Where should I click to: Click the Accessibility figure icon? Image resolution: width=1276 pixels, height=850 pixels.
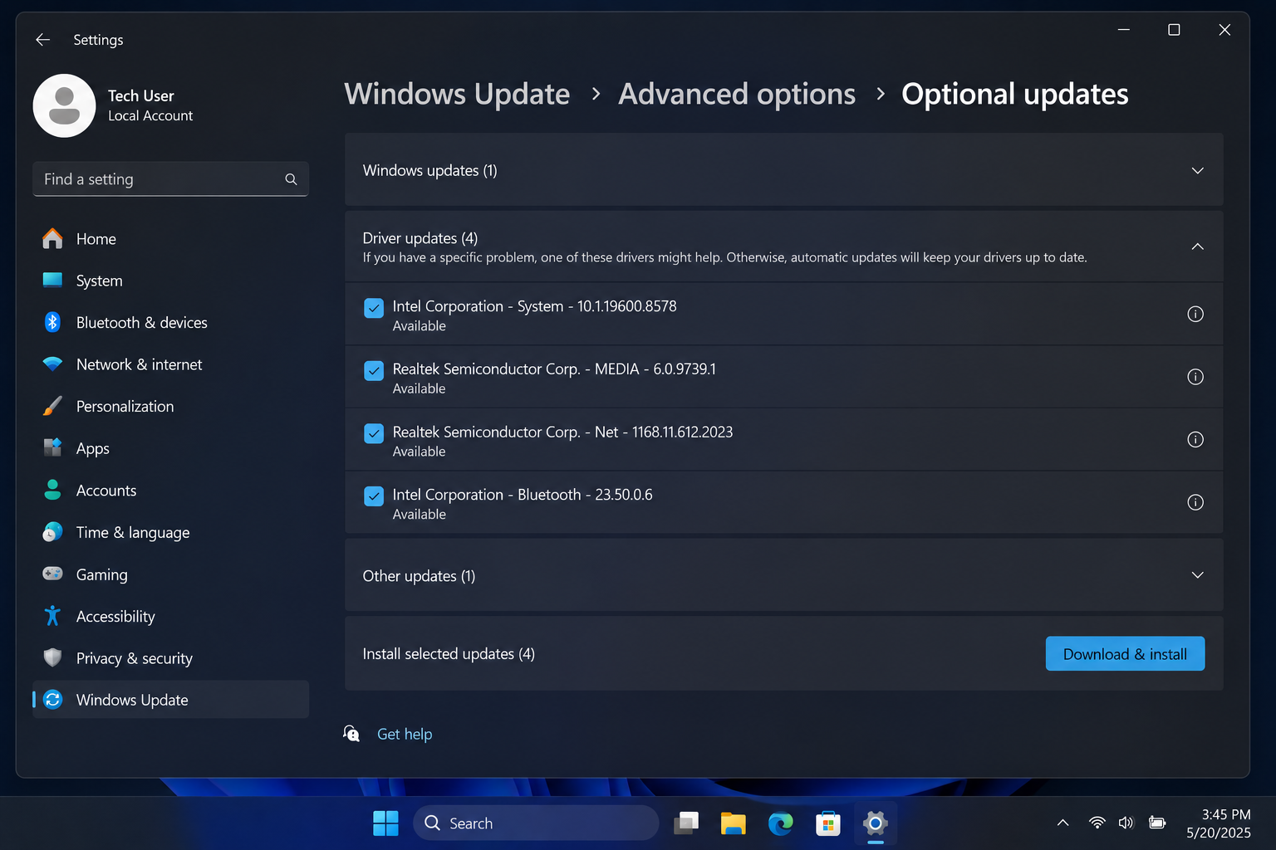click(x=52, y=616)
